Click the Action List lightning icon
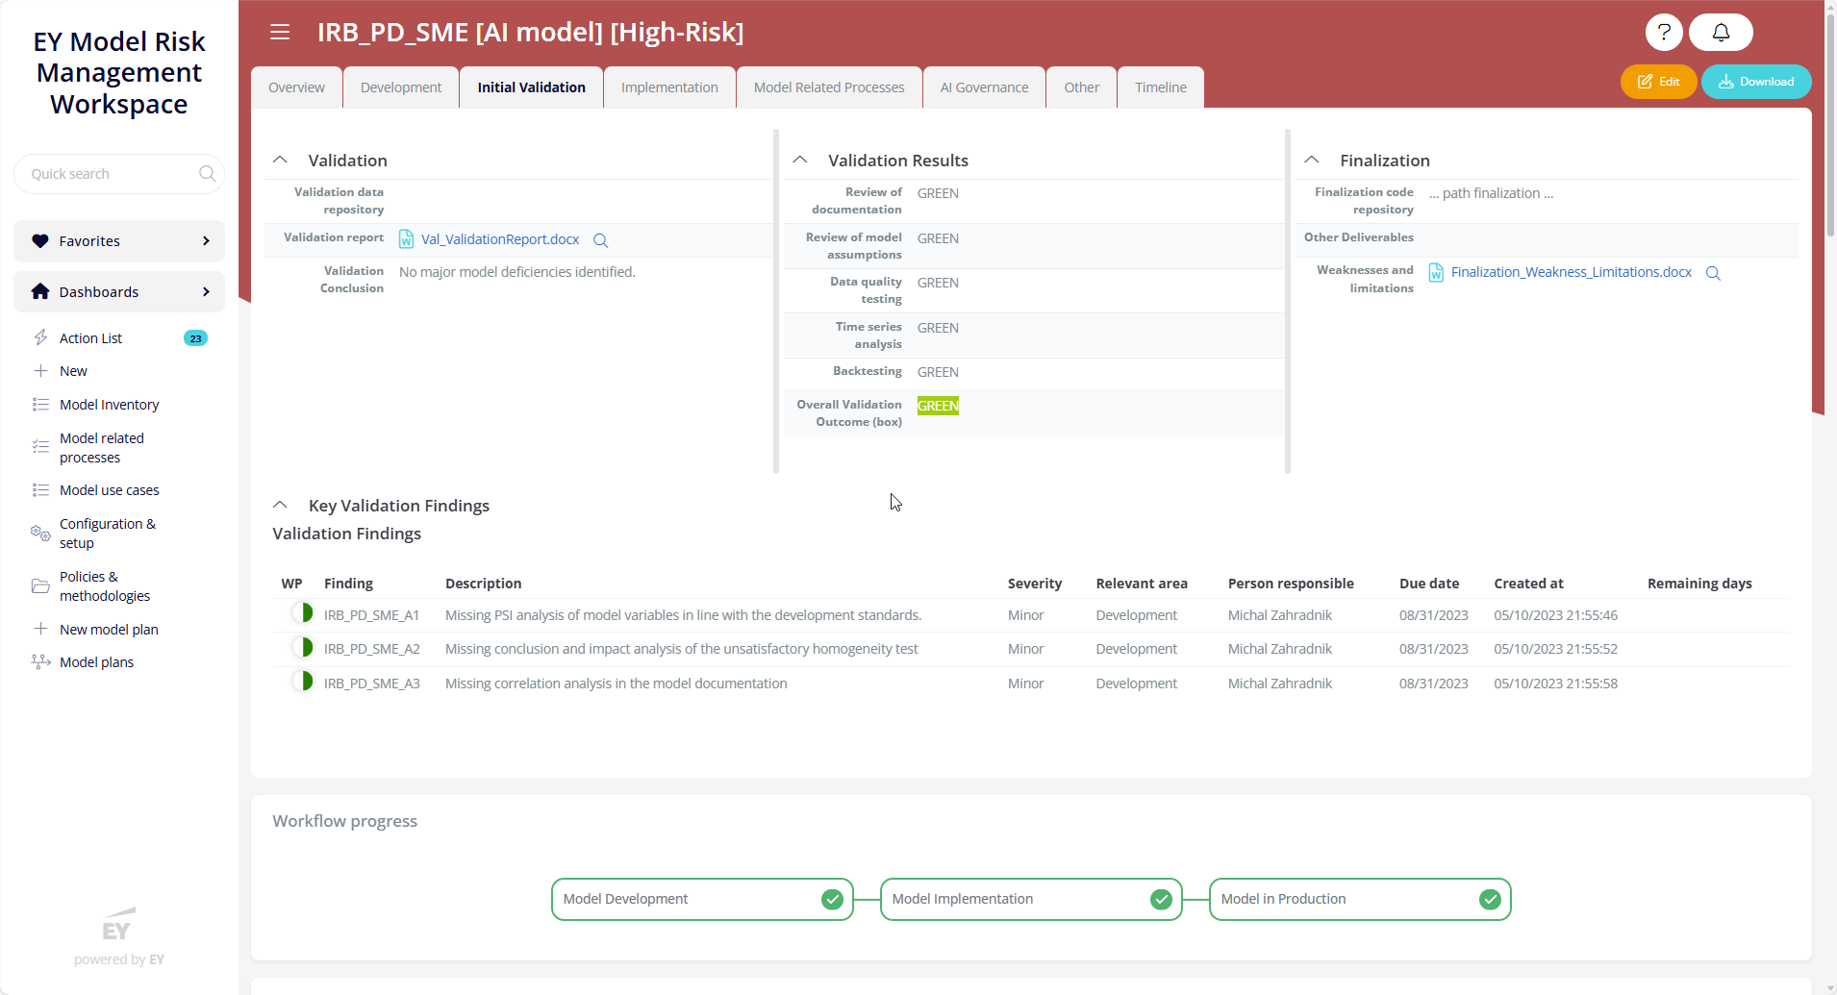The image size is (1837, 995). coord(40,337)
